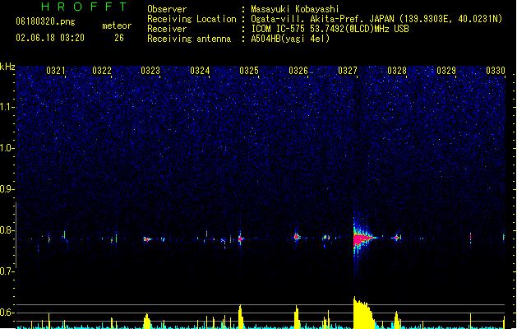Viewport: 517px width, 329px height.
Task: Select observer name Masayuki Kobayashi
Action: pos(295,9)
